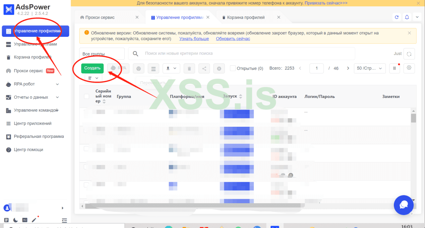Close the Корзина профилей tab
Viewport: 425px width, 228px height.
[x=279, y=17]
